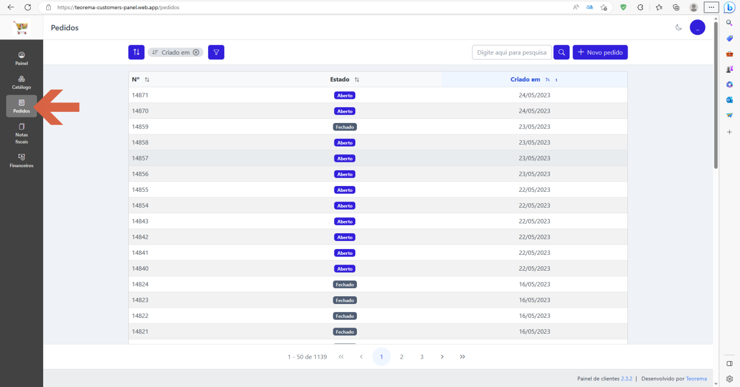The width and height of the screenshot is (740, 387).
Task: Open the Favorites list icon
Action: [x=659, y=7]
